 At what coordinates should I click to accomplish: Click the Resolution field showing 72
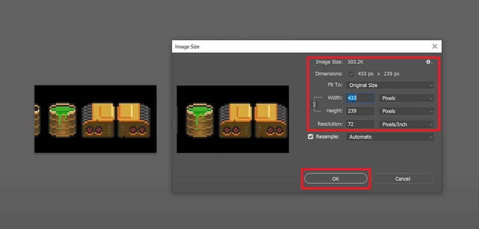(360, 124)
